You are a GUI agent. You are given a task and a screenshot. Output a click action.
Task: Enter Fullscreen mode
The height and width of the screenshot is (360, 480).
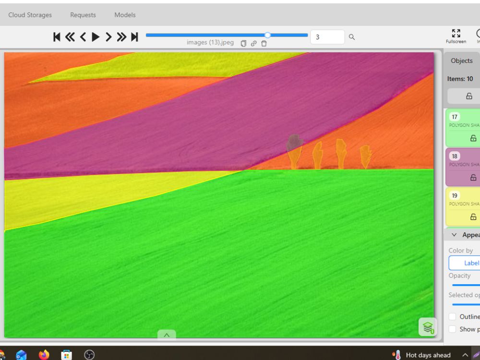pos(456,36)
